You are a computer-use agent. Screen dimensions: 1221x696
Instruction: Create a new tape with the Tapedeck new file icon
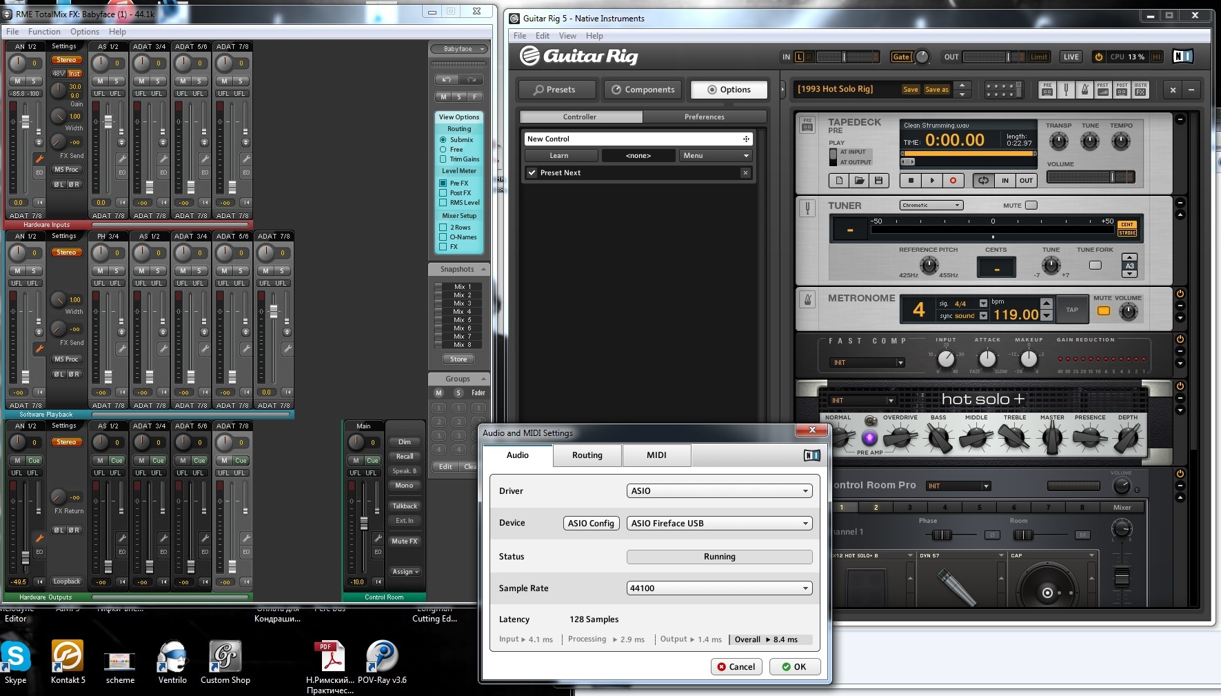coord(839,181)
